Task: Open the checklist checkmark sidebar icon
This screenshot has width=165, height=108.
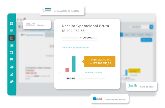Action: 12,74
